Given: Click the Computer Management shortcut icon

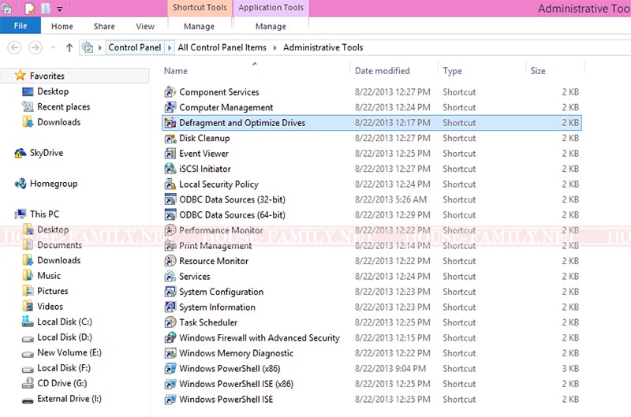Looking at the screenshot, I should tap(170, 107).
